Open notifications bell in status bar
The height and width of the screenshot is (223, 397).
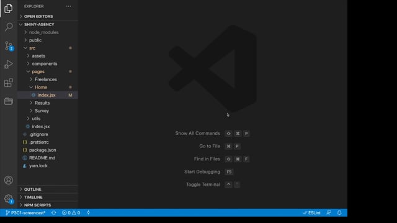pos(339,213)
